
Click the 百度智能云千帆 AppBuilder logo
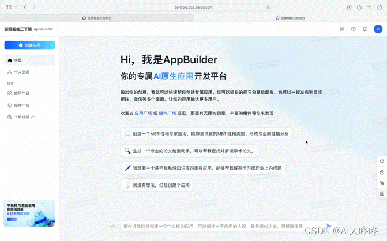[29, 29]
